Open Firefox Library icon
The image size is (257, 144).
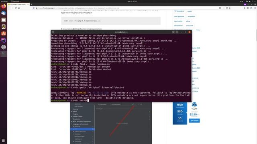pyautogui.click(x=245, y=8)
